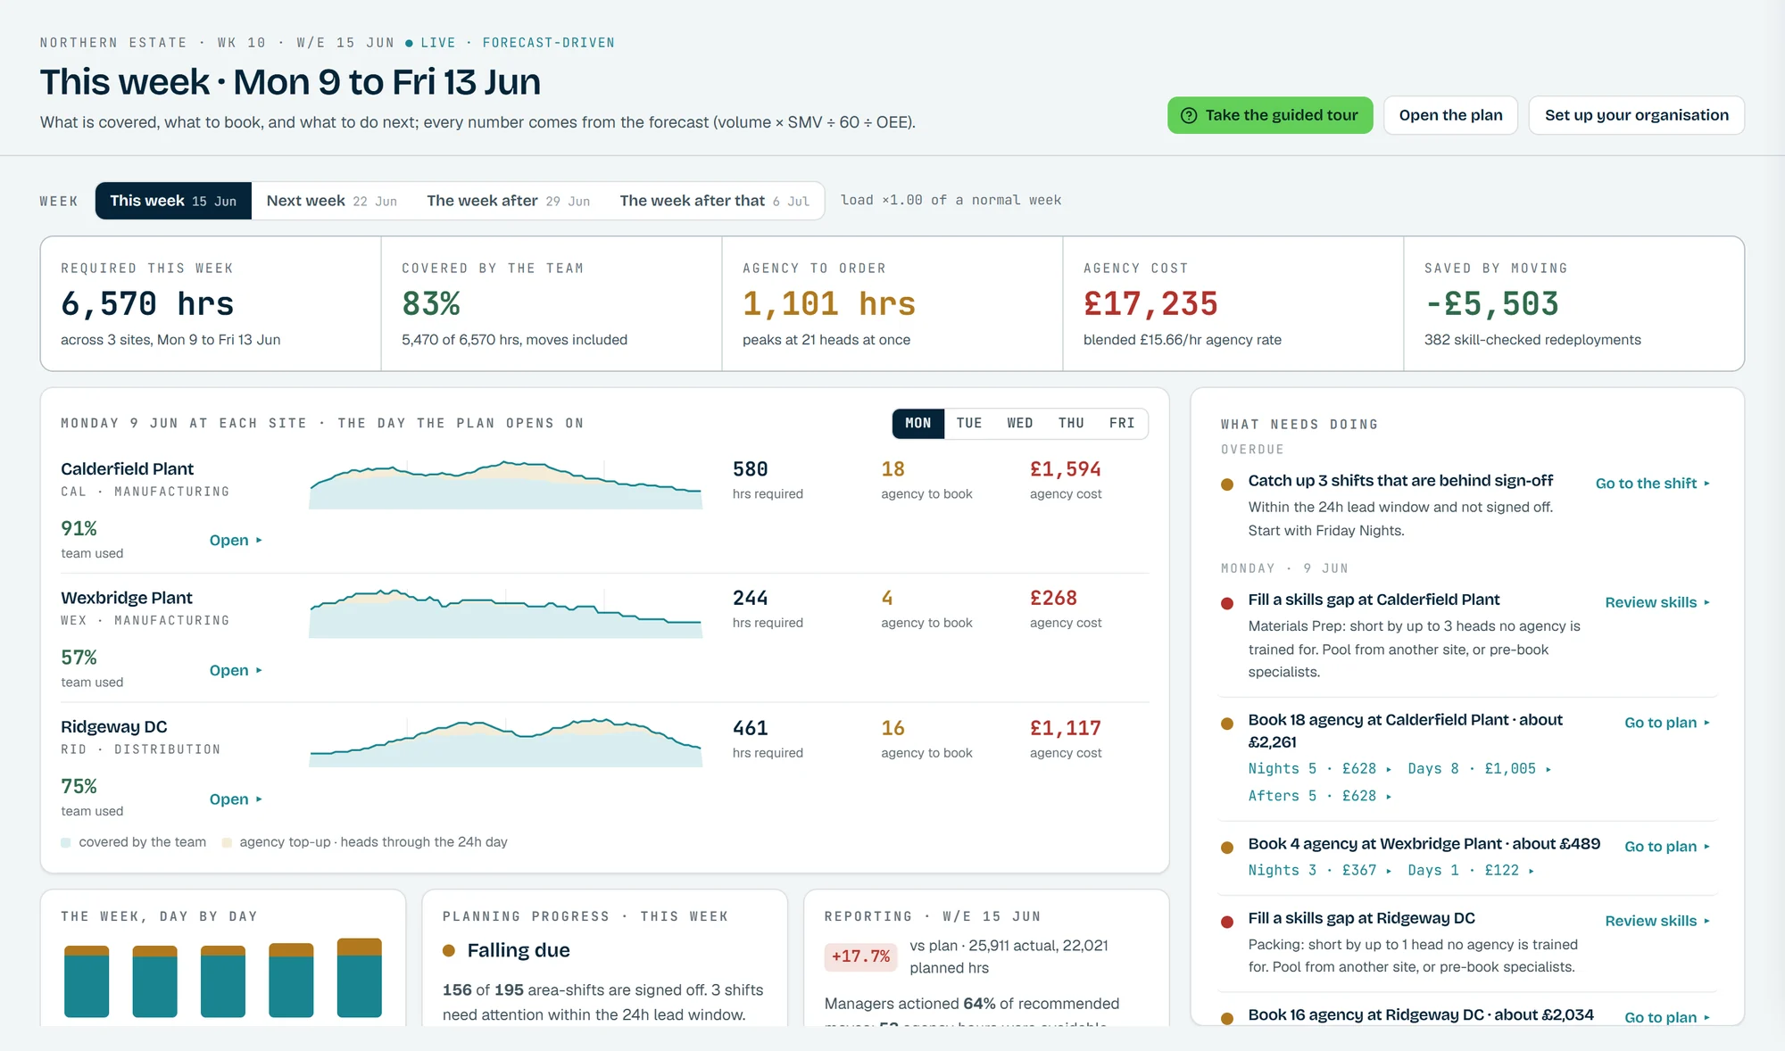Screen dimensions: 1785x1051
Task: Click the 6,570 hrs required value
Action: point(147,304)
